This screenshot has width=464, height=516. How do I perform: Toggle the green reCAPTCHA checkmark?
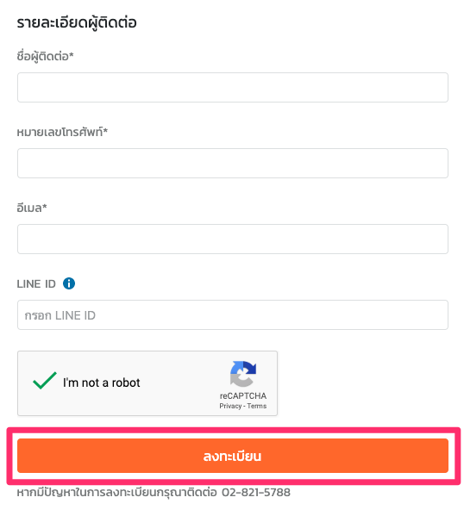pos(45,381)
